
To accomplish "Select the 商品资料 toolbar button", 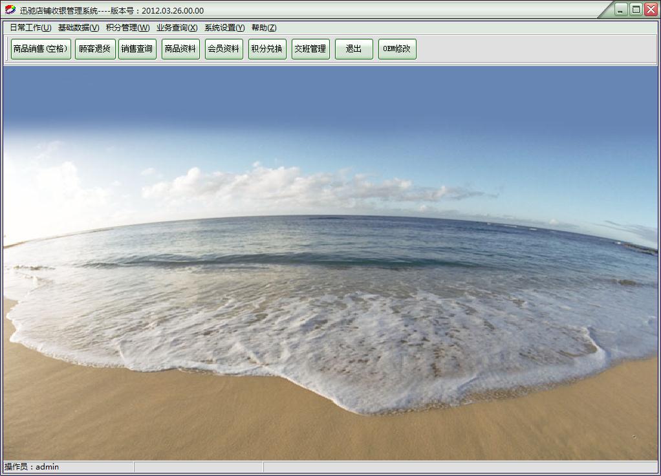I will click(x=181, y=49).
